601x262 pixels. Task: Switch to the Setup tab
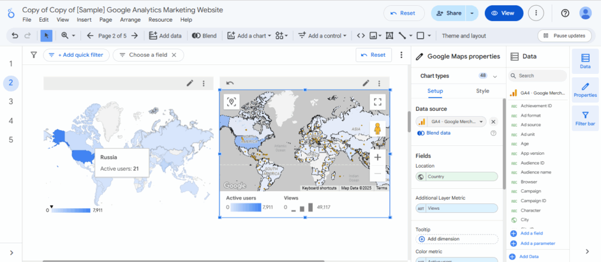(x=435, y=91)
